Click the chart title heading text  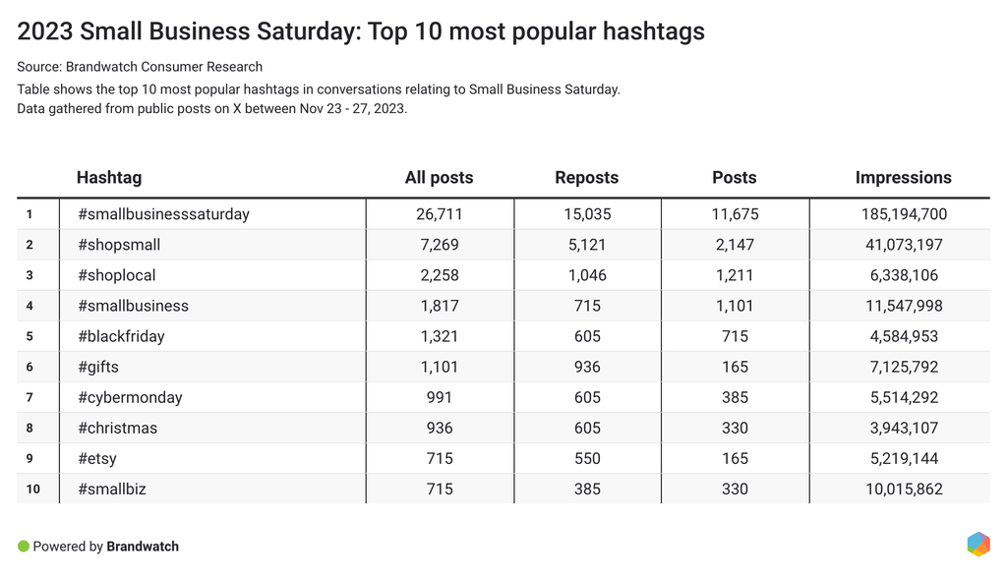(x=361, y=31)
